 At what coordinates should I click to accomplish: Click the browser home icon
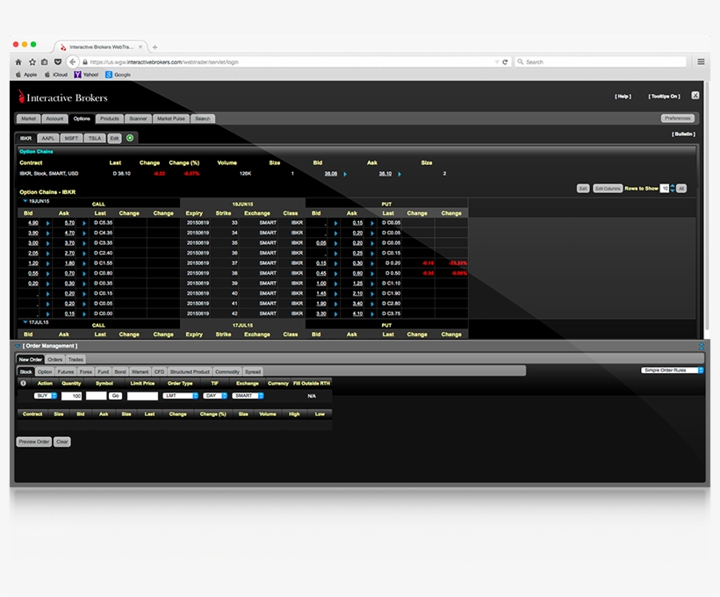click(18, 62)
